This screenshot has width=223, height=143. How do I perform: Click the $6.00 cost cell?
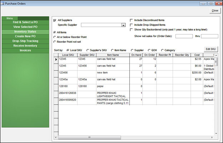(197, 67)
